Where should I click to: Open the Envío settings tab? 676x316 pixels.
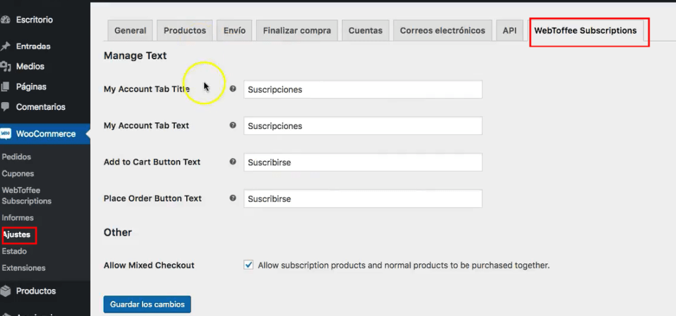coord(234,30)
